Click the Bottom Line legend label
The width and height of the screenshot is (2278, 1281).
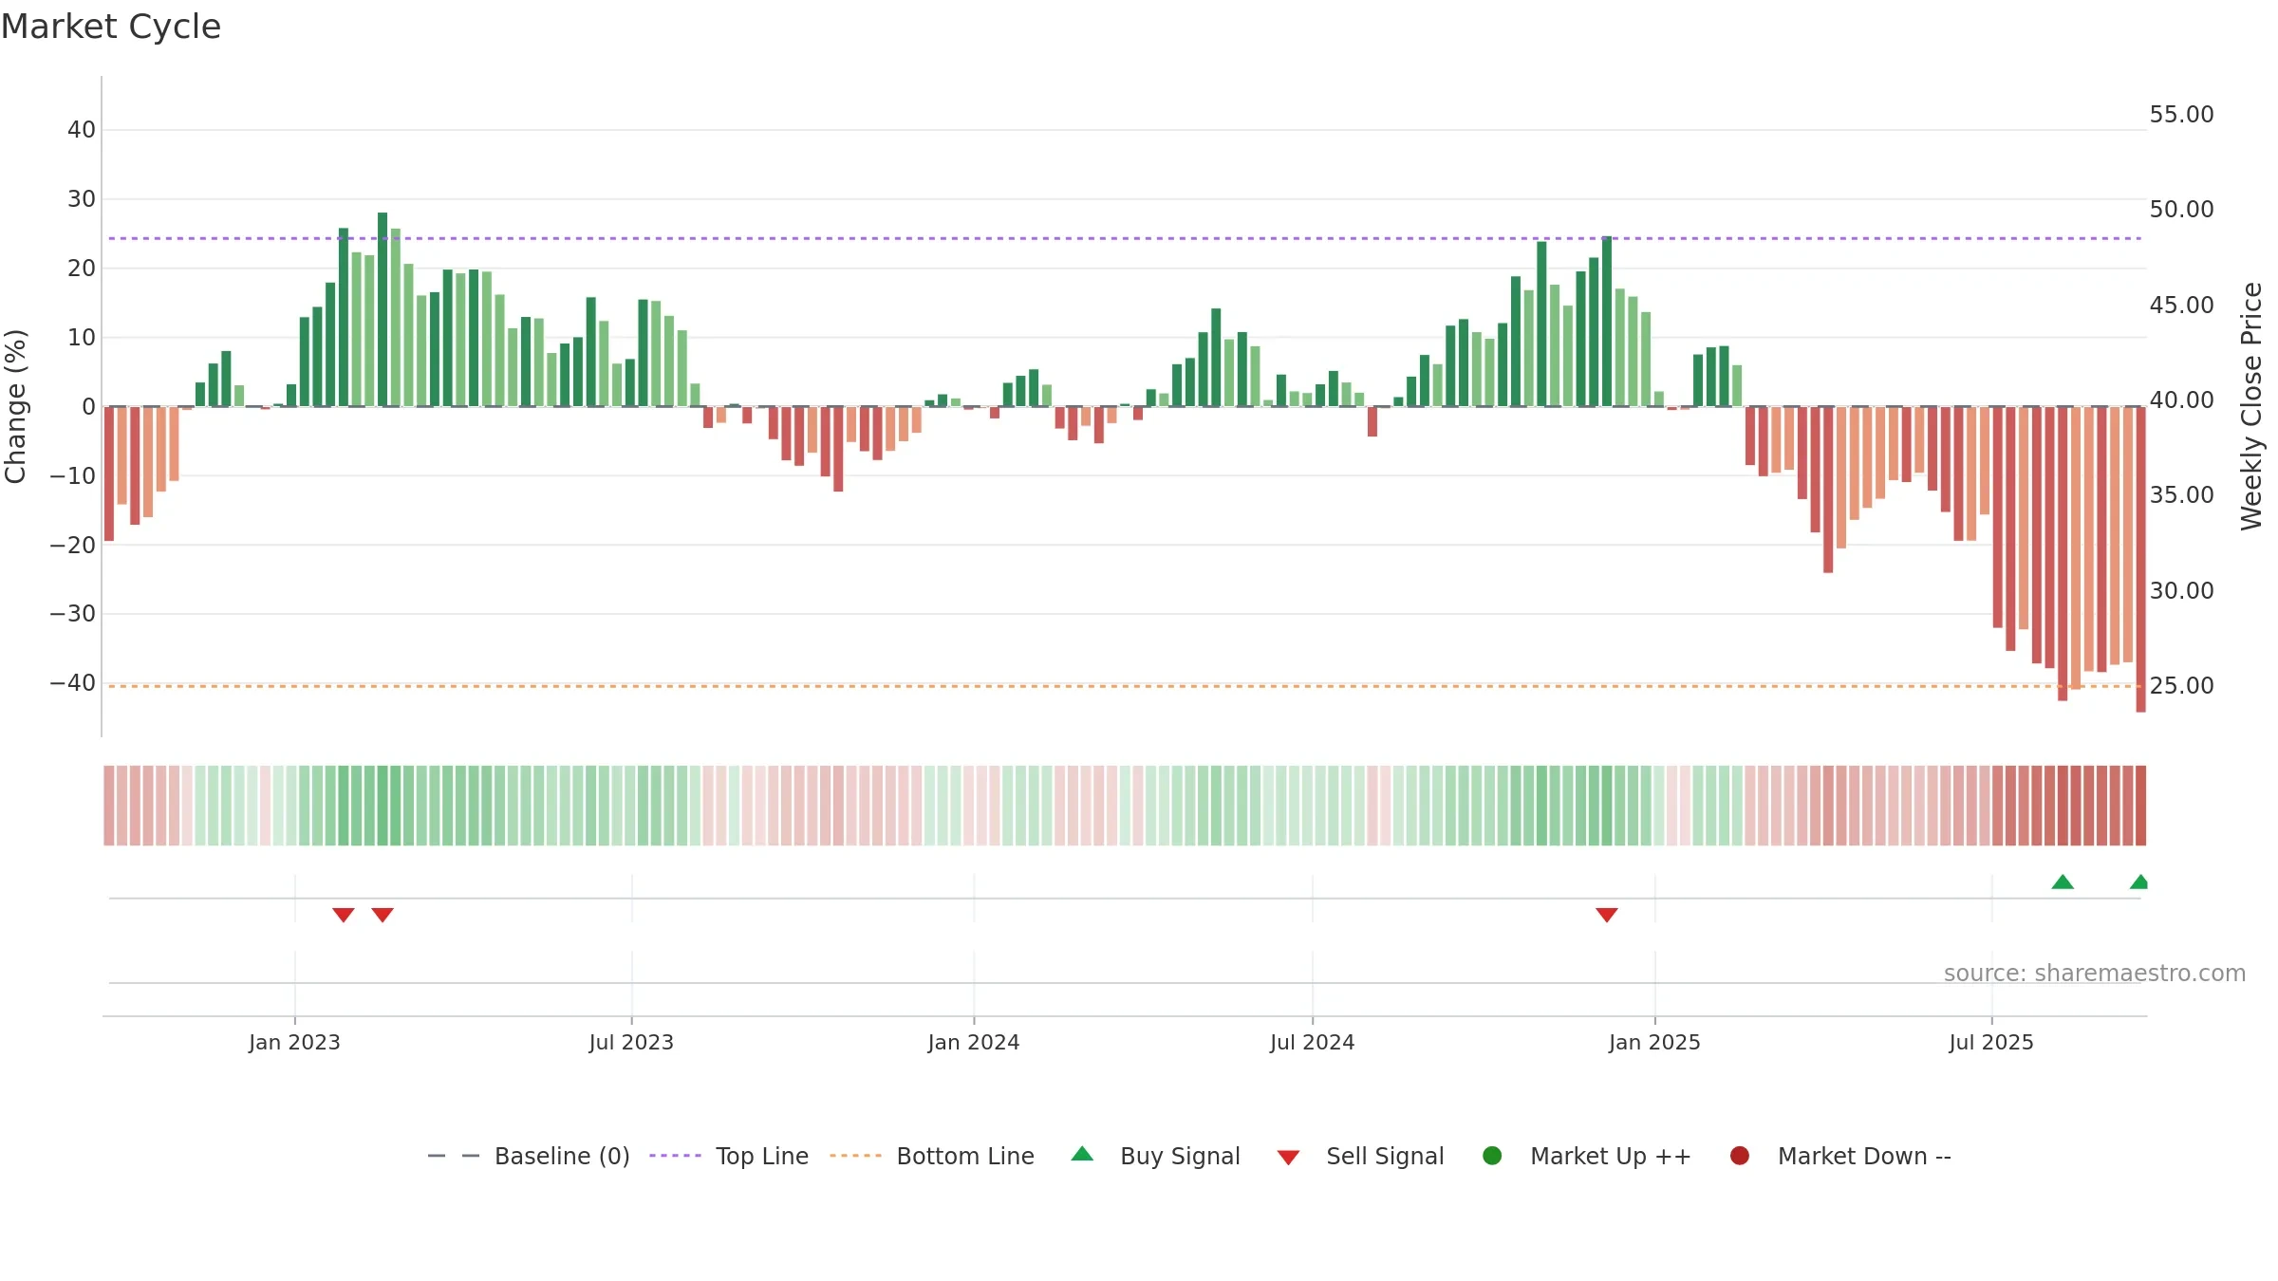coord(965,1157)
